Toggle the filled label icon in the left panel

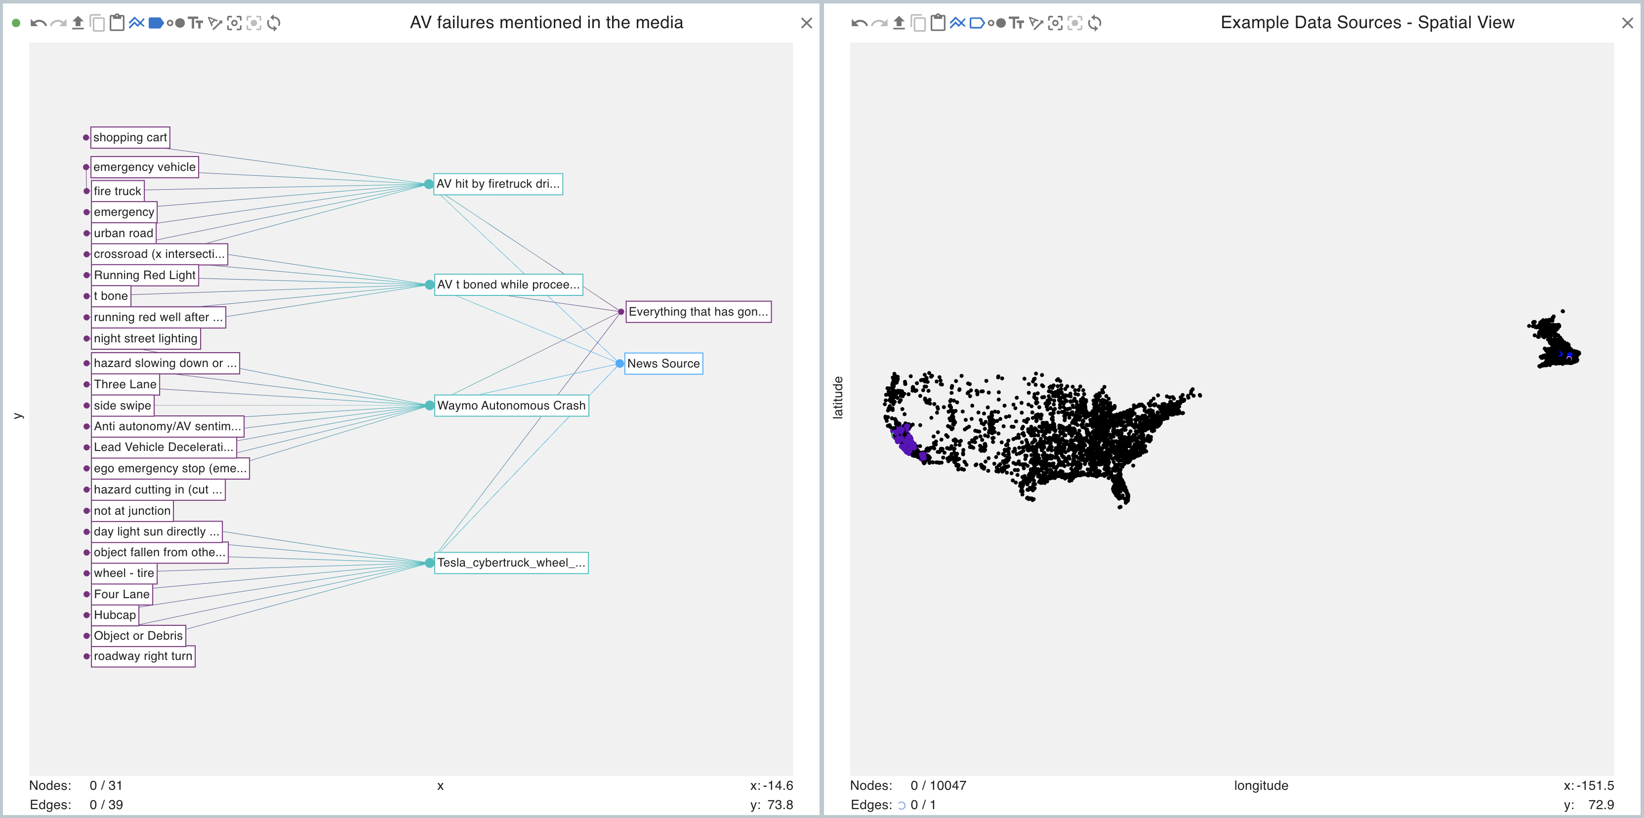coord(156,24)
